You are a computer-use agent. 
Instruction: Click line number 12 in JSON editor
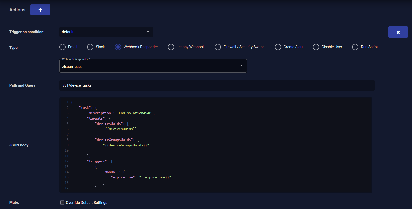coord(67,161)
